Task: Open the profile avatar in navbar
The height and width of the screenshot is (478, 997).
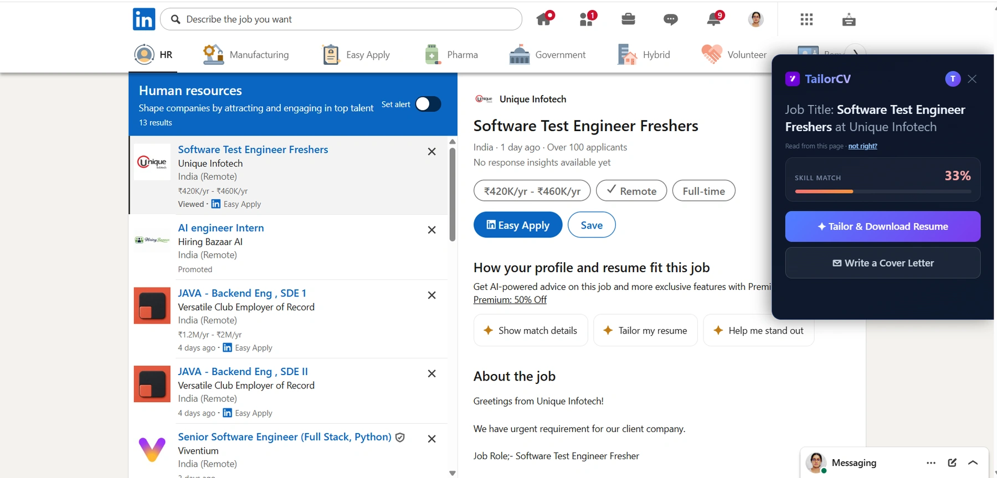Action: pyautogui.click(x=756, y=19)
